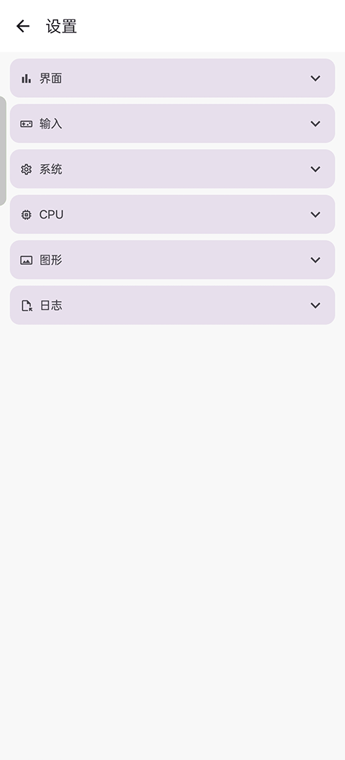This screenshot has height=760, width=345.
Task: Open the 图形 settings label
Action: tap(51, 261)
